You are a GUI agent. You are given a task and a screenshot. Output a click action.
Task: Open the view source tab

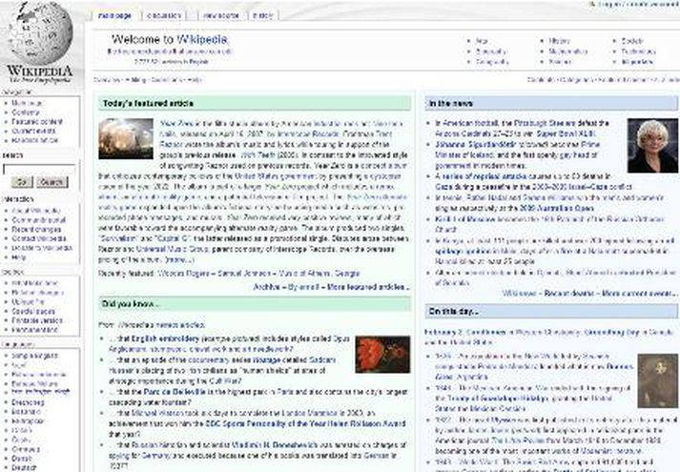click(220, 15)
